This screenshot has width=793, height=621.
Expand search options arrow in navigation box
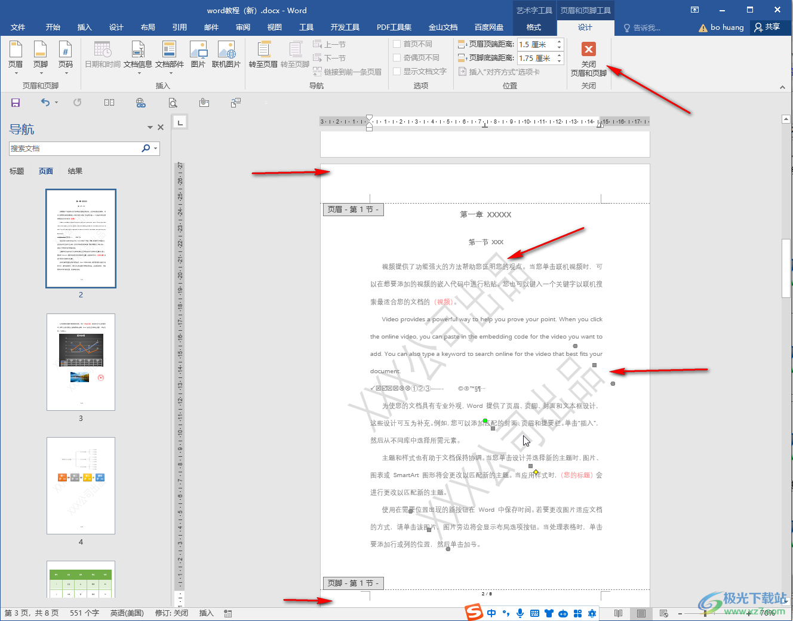point(156,148)
